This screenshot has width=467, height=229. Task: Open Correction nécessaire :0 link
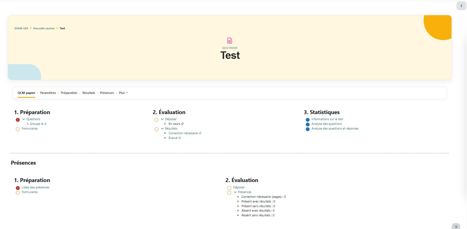pos(185,133)
